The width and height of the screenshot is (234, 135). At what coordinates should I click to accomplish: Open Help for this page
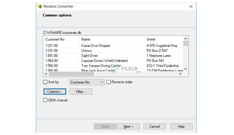181,126
